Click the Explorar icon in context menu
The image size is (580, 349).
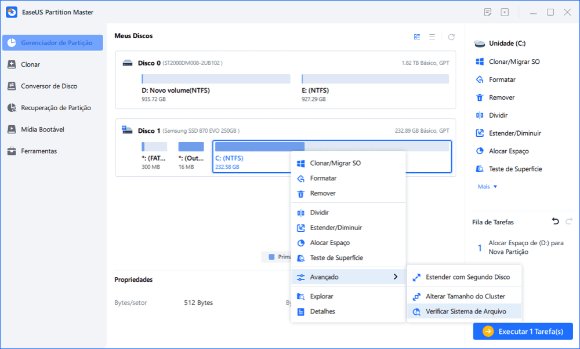coord(301,297)
